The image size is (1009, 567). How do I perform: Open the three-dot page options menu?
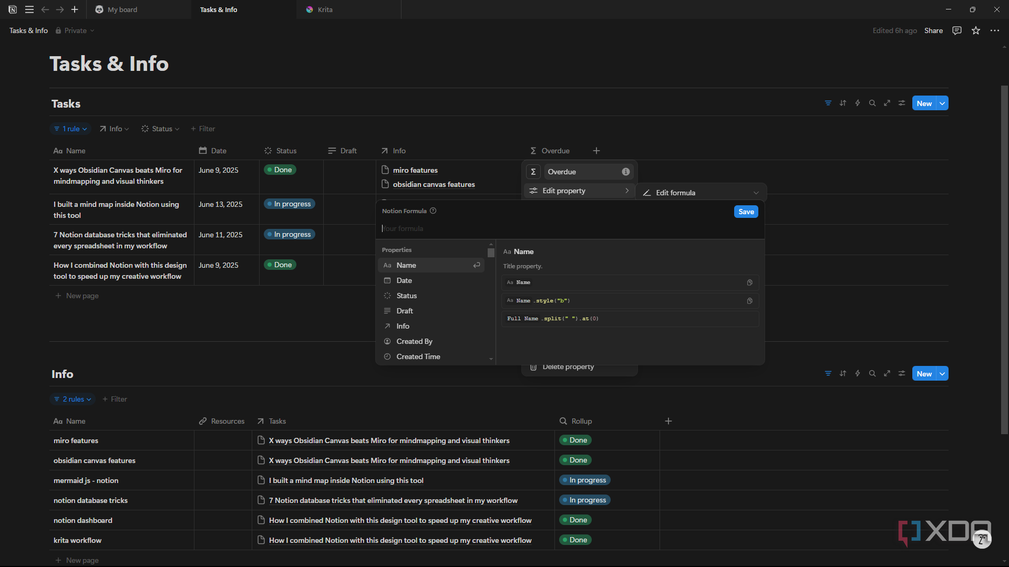pyautogui.click(x=995, y=30)
